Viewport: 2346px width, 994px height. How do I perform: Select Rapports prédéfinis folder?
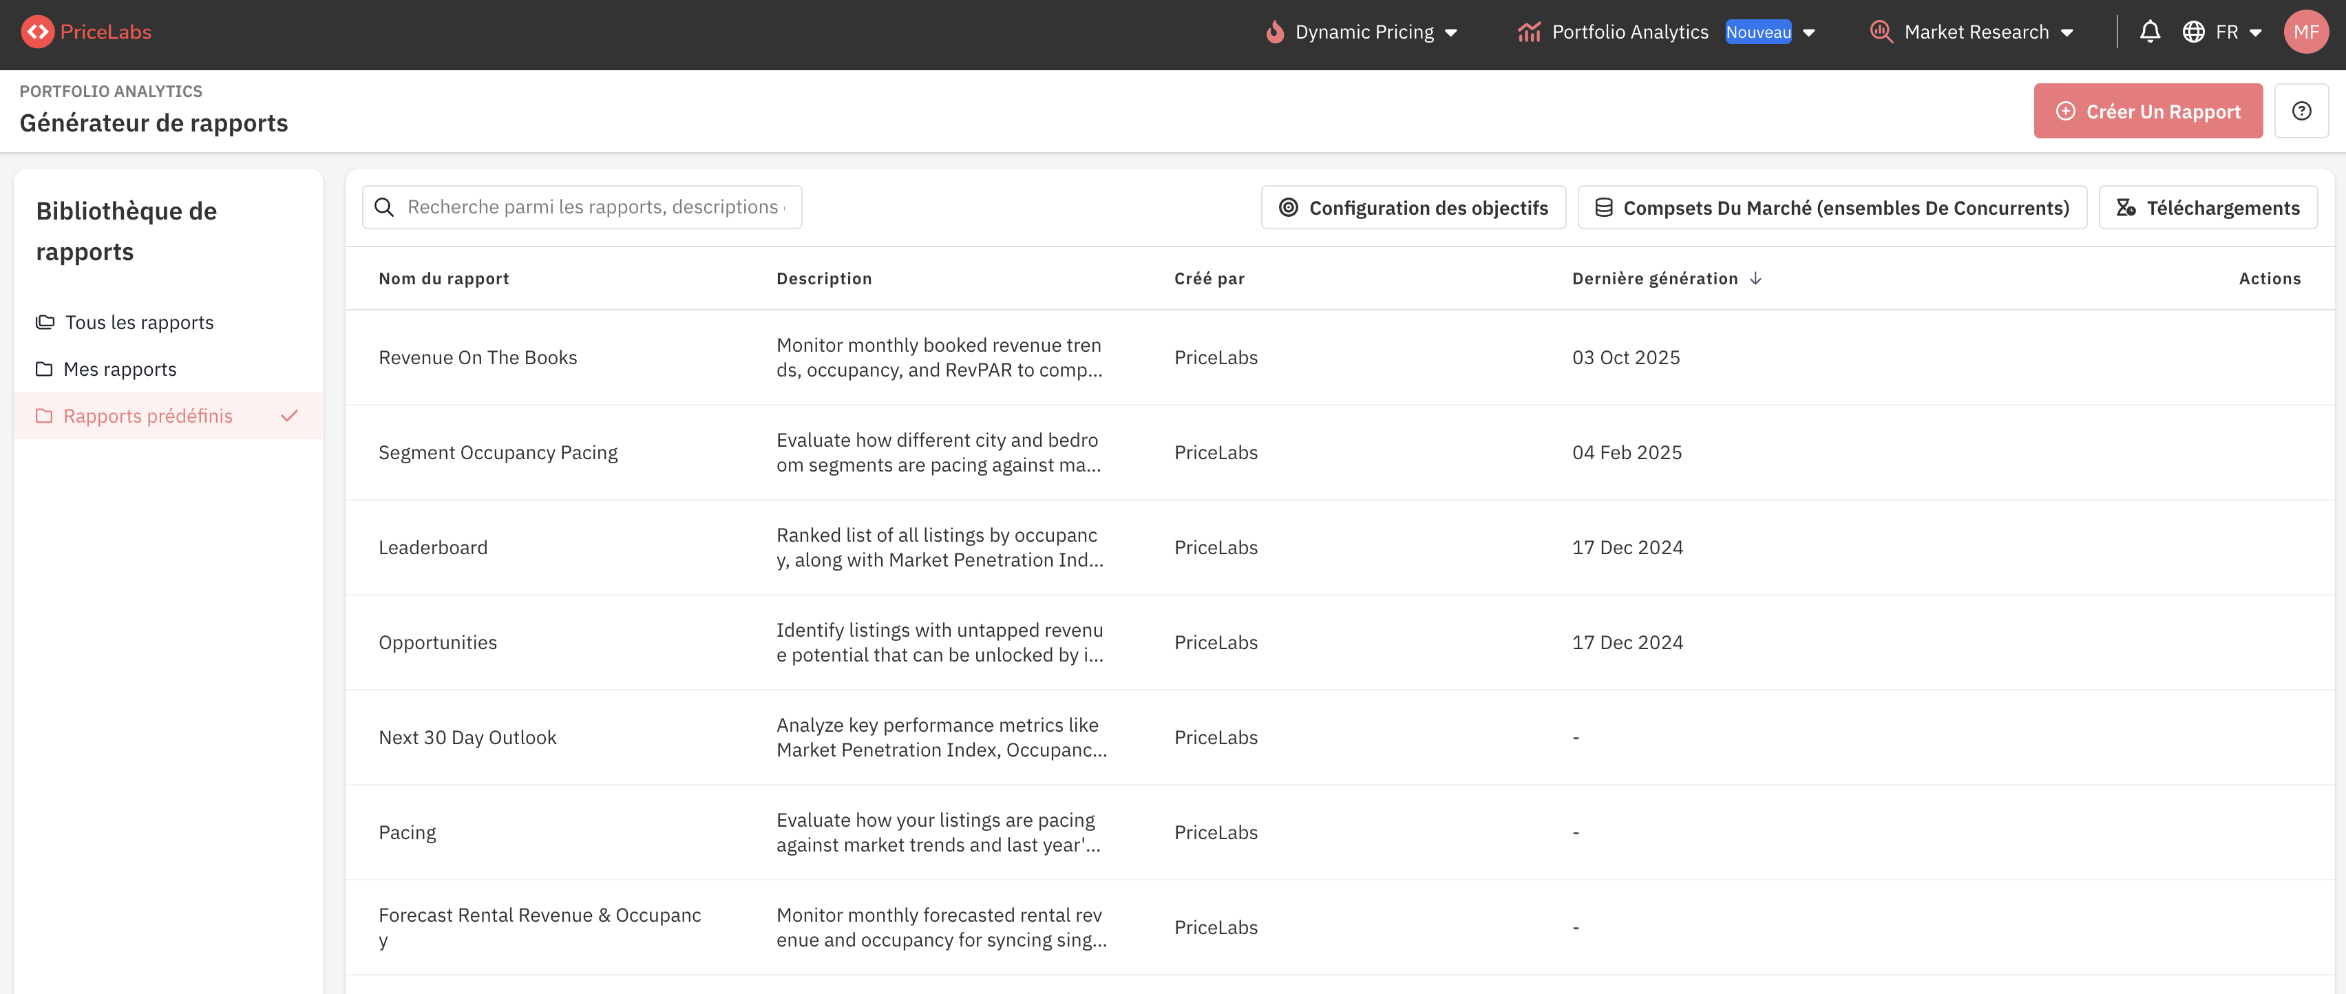tap(147, 416)
